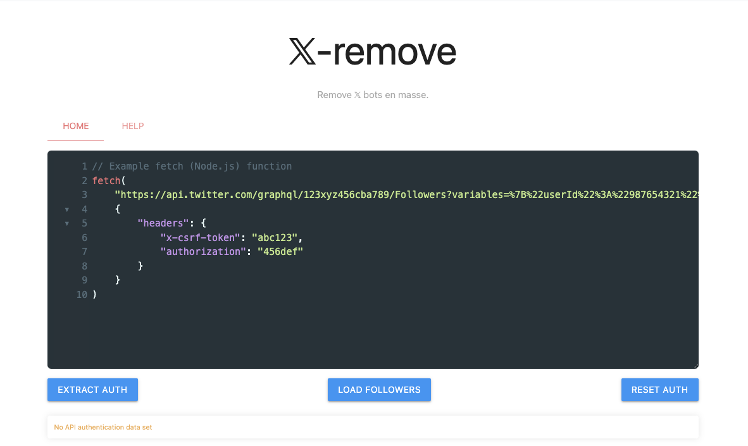Click the EXTRACT AUTH button
This screenshot has height=446, width=748.
92,390
